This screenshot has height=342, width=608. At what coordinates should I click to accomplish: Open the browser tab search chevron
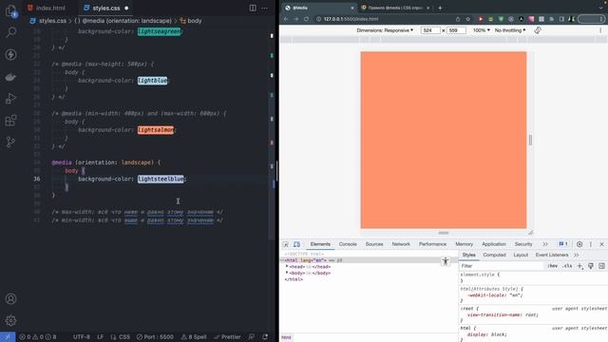coord(601,8)
